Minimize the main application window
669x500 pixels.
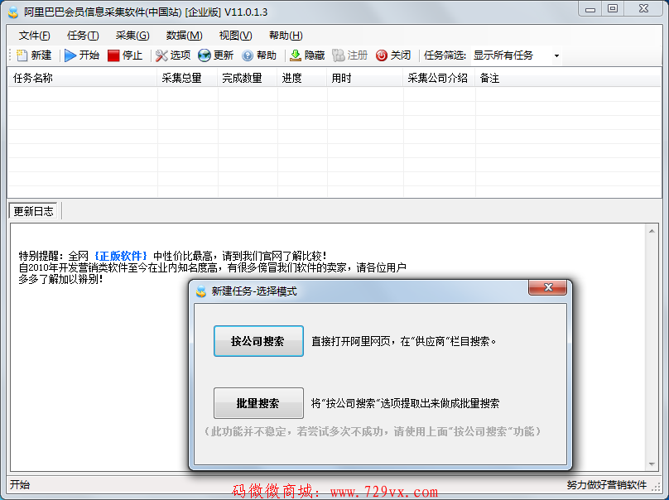point(590,9)
